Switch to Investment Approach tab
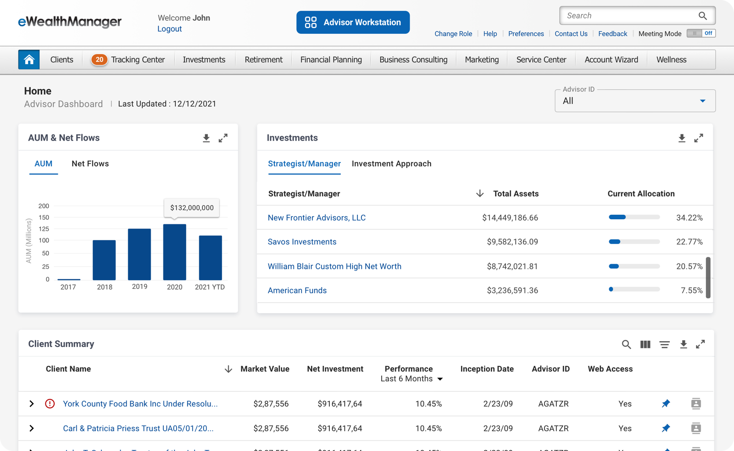 391,163
